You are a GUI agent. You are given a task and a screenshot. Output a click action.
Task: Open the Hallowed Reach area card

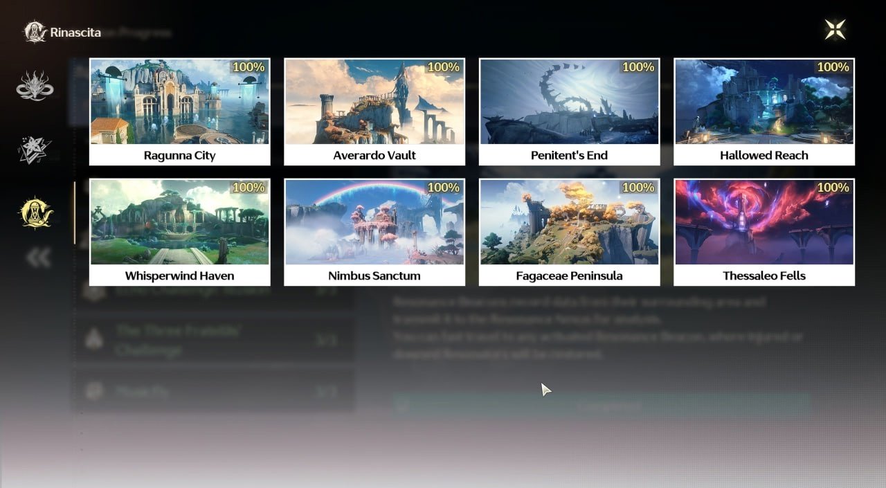coord(764,112)
